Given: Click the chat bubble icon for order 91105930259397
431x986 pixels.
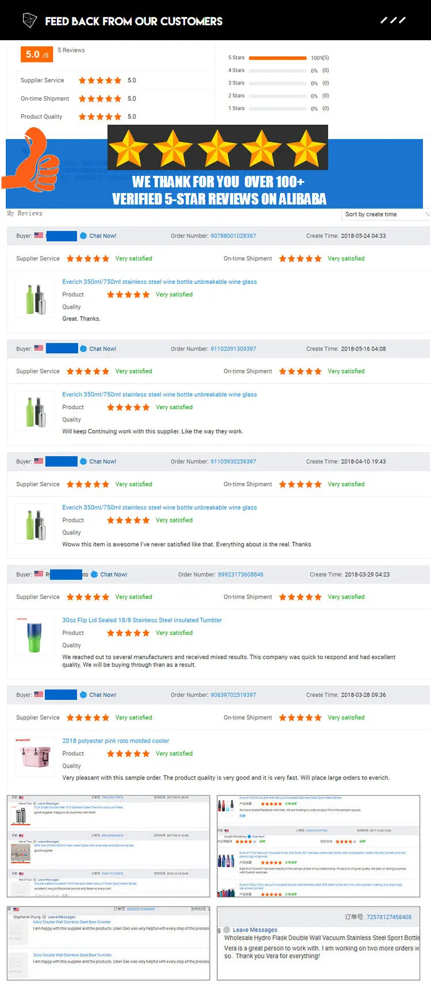Looking at the screenshot, I should point(83,461).
